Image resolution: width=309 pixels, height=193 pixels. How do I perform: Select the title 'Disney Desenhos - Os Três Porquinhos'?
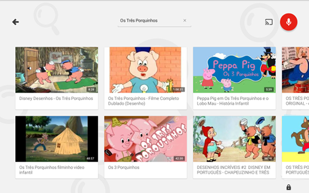(56, 98)
